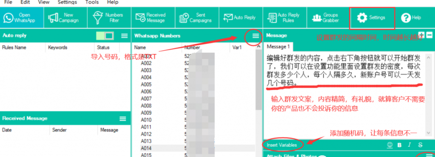This screenshot has height=157, width=435.
Task: Open the Settings gear button
Action: pyautogui.click(x=372, y=17)
